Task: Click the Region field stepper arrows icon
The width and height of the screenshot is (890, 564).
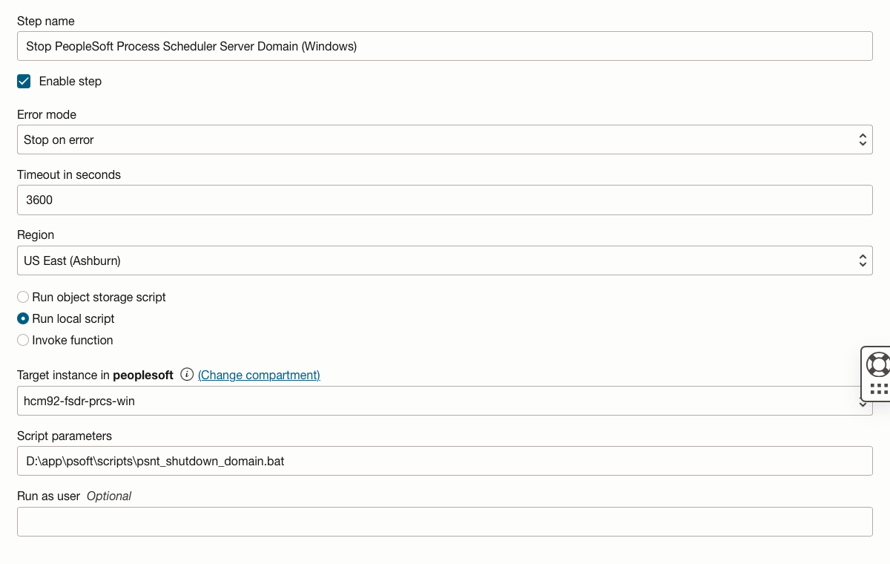Action: pyautogui.click(x=863, y=260)
